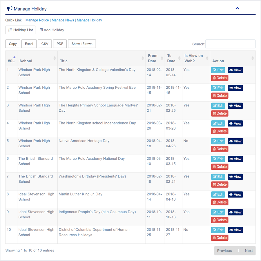Delete the Martin Luther King Jr. Day row
The width and height of the screenshot is (261, 261).
pos(220,202)
